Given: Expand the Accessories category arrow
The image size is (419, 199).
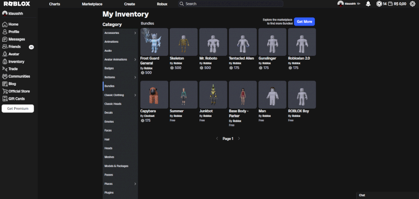Looking at the screenshot, I should pyautogui.click(x=135, y=33).
